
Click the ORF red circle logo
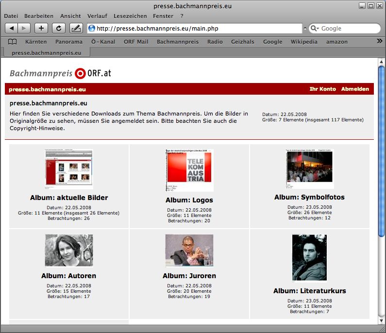80,73
